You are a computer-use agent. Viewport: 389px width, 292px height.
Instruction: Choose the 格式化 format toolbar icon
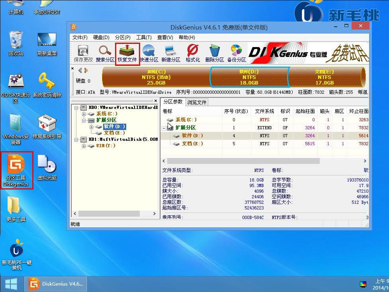click(193, 53)
